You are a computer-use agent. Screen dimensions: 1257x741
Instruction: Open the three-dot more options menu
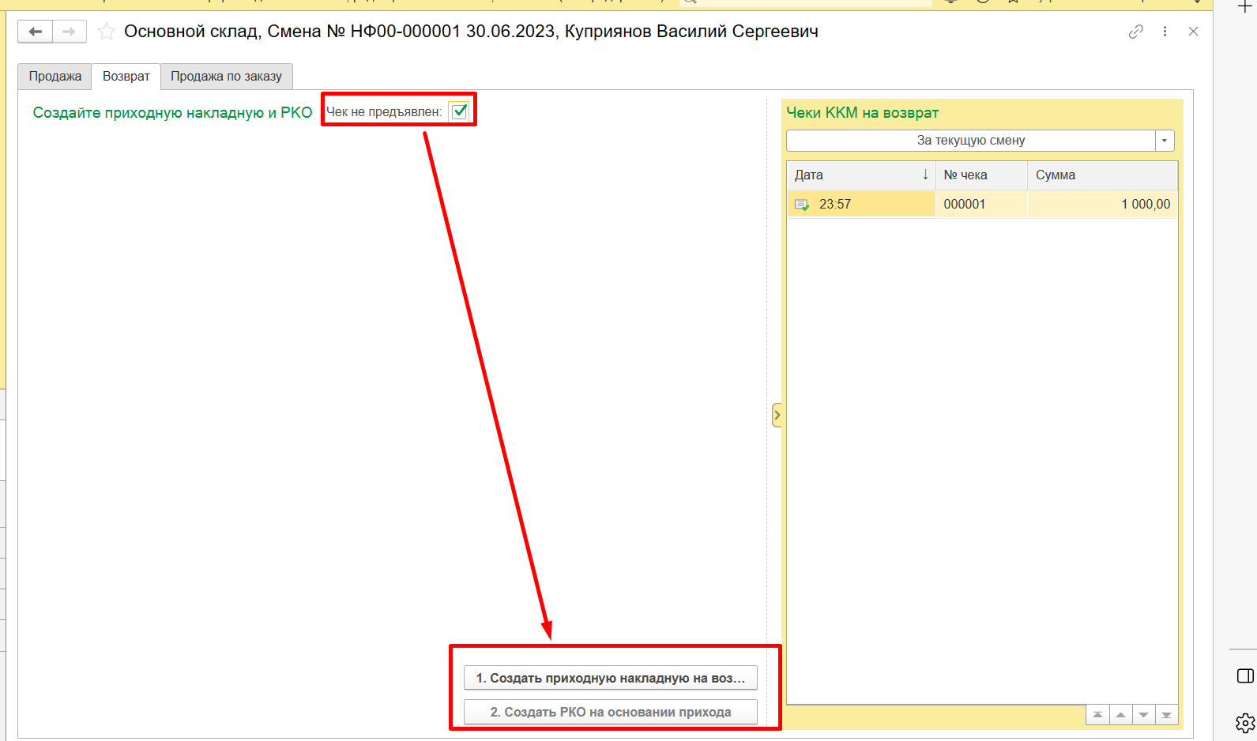point(1165,32)
